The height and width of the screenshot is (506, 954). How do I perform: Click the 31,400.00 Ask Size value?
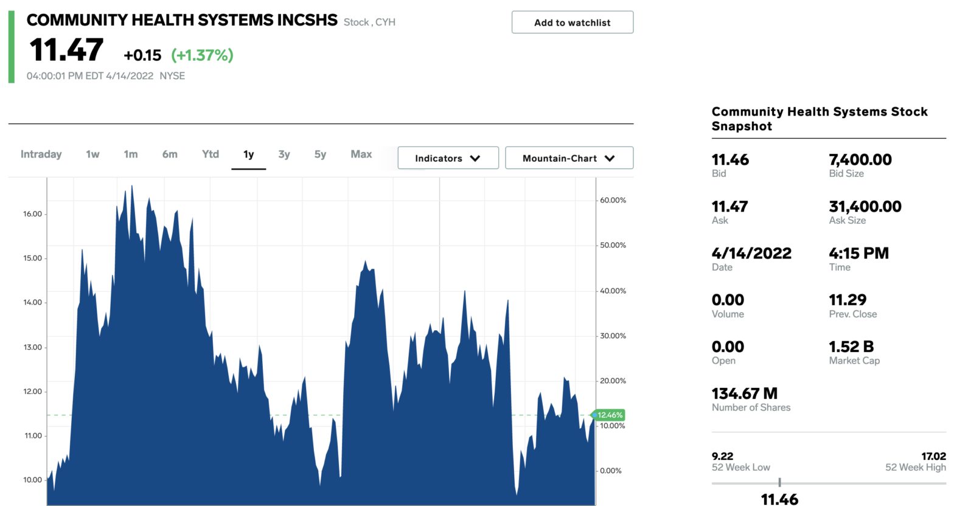click(865, 207)
